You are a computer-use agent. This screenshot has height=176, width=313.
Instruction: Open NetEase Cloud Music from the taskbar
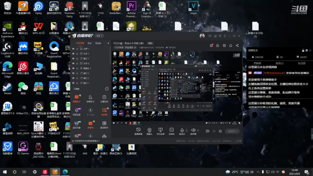(45, 172)
